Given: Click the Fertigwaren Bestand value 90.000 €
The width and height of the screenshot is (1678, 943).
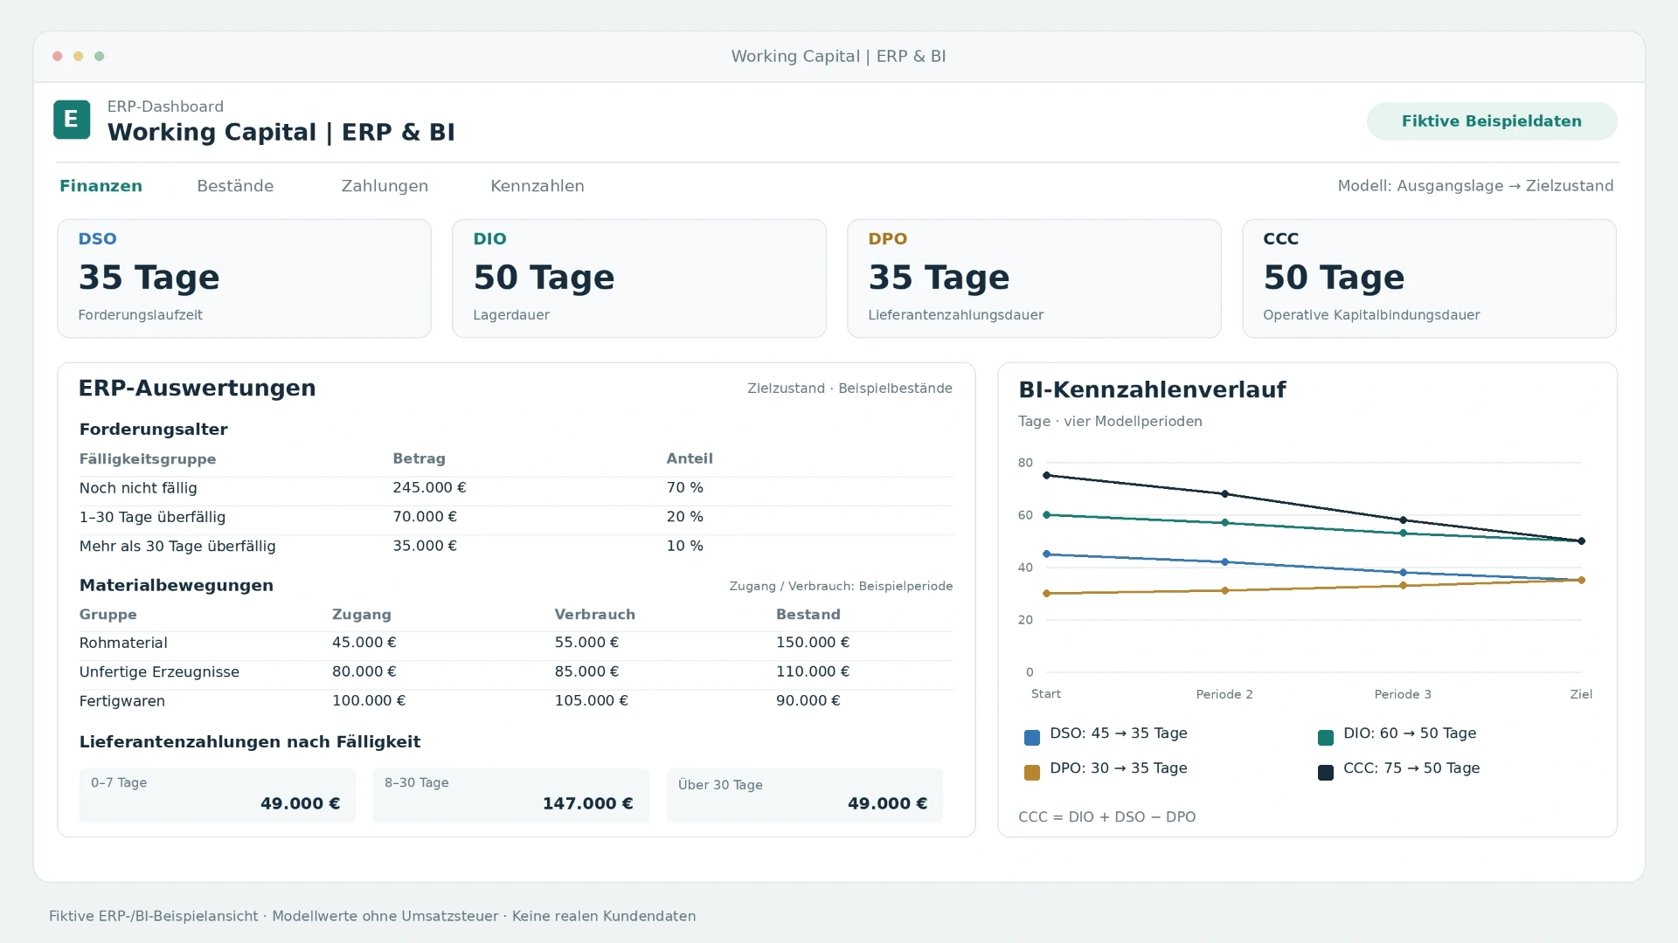Looking at the screenshot, I should pos(808,701).
